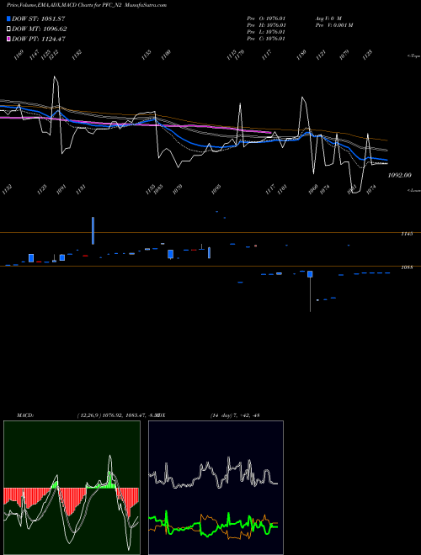Image resolution: width=421 pixels, height=555 pixels.
Task: Click the 'Pre H: 1076.01' value
Action: [x=266, y=25]
